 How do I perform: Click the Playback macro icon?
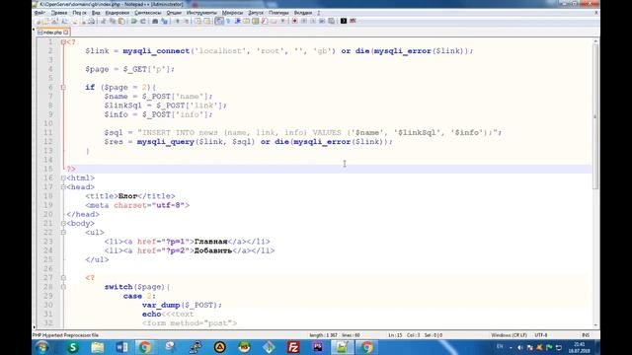pos(313,21)
